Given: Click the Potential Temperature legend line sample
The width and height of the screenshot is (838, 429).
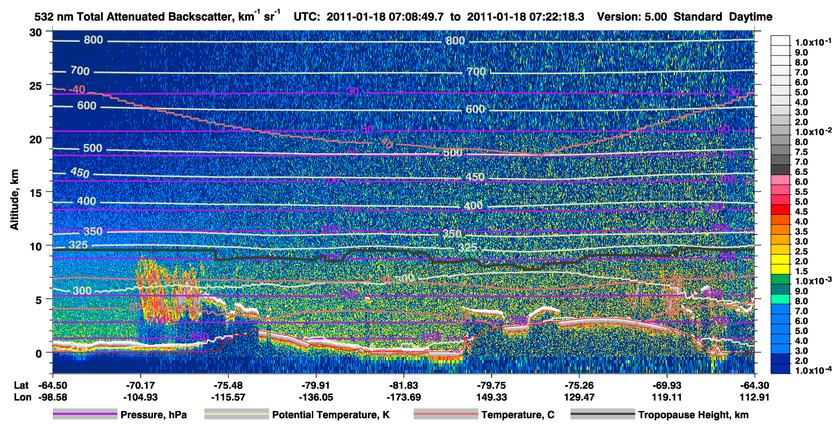Looking at the screenshot, I should [236, 415].
